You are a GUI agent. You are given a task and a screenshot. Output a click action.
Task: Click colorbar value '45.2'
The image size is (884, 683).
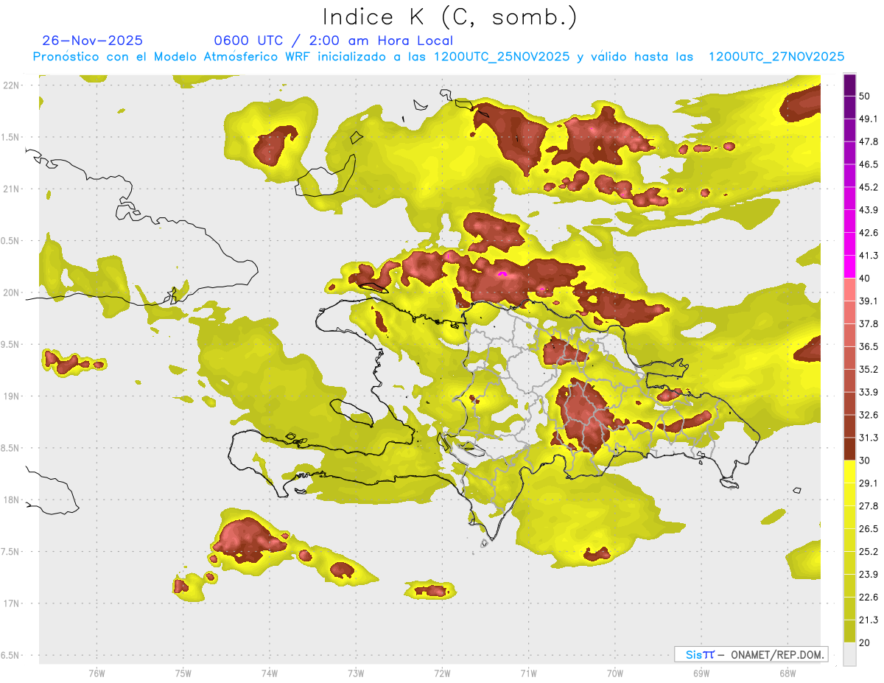868,187
